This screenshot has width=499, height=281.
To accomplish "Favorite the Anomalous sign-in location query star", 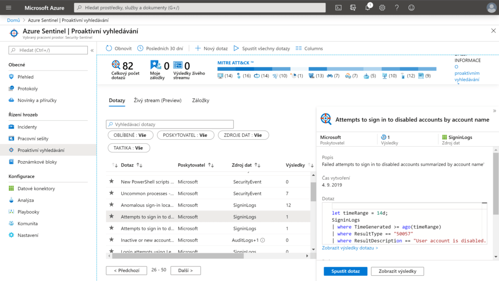I will (x=112, y=205).
